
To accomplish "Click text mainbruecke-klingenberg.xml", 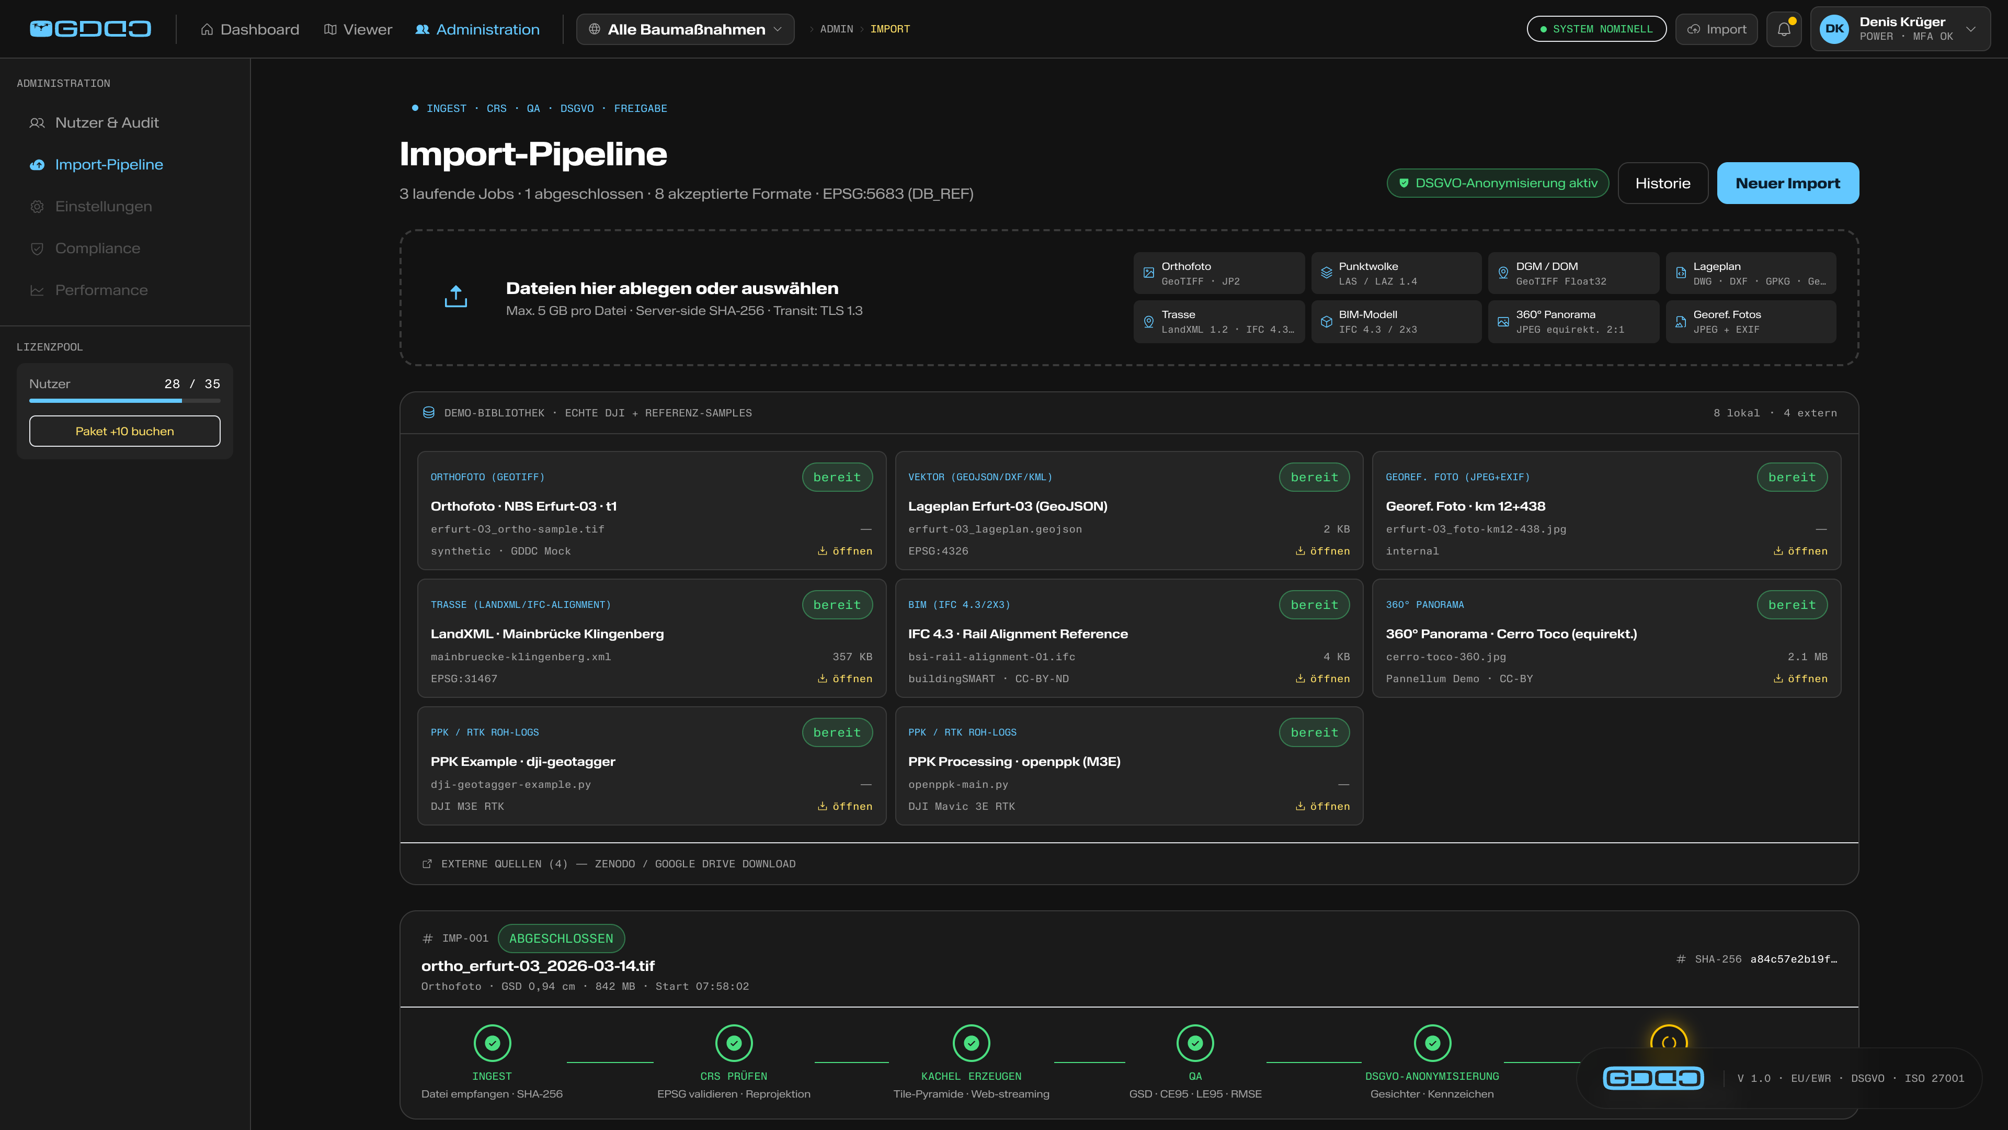I will click(x=521, y=658).
